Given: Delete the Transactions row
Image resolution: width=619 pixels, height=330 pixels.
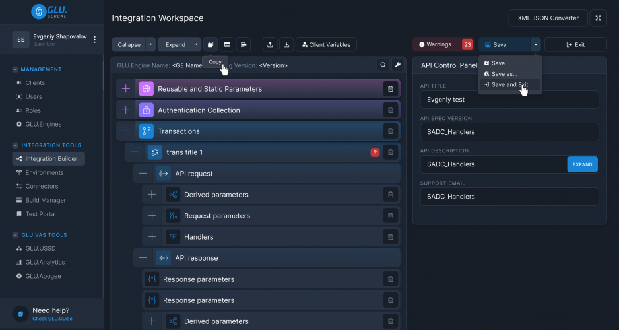Looking at the screenshot, I should 391,131.
